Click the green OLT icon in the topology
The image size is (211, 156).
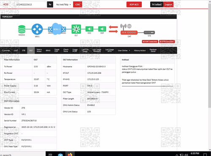(x=76, y=29)
